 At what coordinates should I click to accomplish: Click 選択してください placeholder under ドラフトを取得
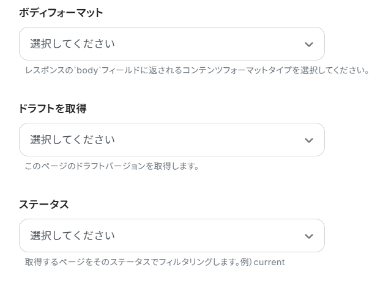click(x=72, y=140)
